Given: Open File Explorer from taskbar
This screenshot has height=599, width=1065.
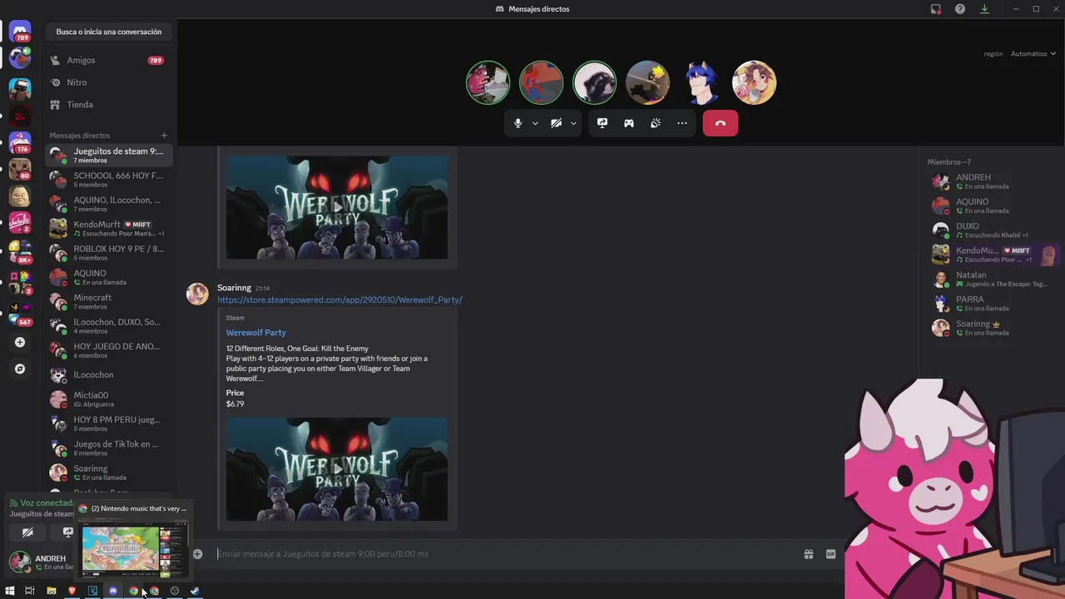Looking at the screenshot, I should [52, 591].
